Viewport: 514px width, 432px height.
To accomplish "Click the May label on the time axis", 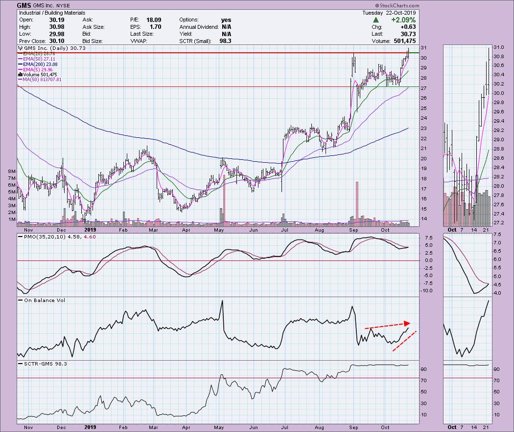I will click(x=219, y=229).
